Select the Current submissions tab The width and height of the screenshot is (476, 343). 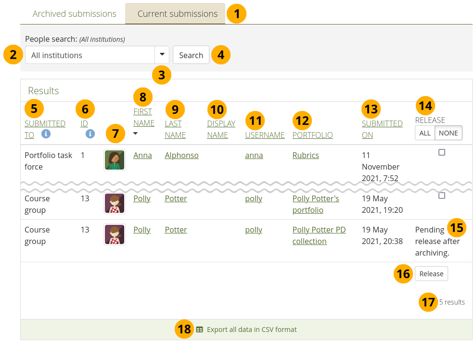[x=177, y=13]
